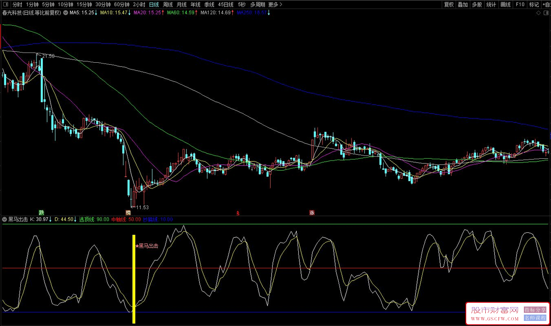Switch to 分时 intraday view

pyautogui.click(x=17, y=5)
